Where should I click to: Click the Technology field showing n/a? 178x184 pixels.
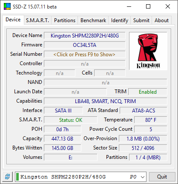coord(60,73)
